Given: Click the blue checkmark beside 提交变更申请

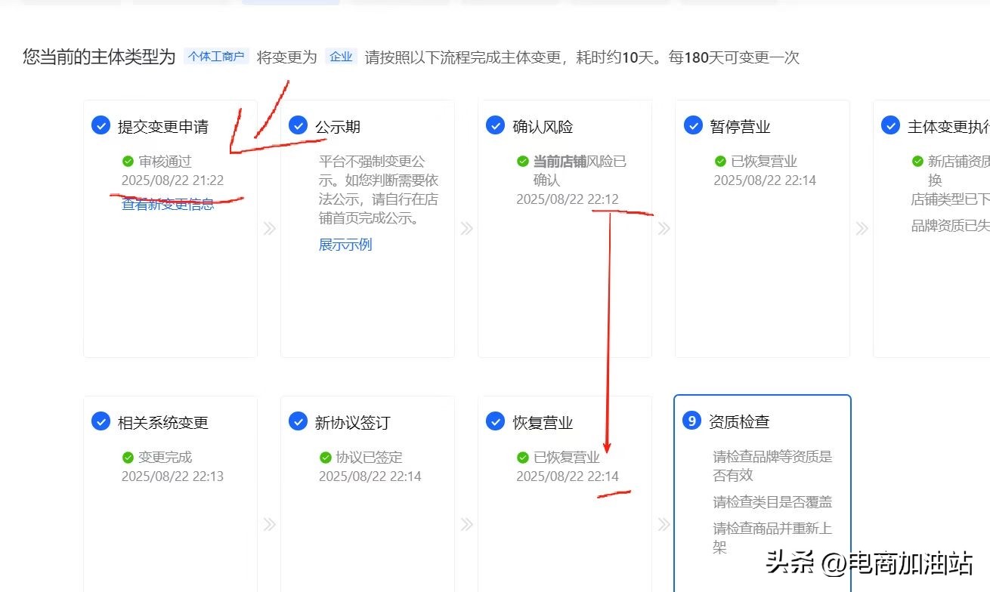Looking at the screenshot, I should 101,125.
